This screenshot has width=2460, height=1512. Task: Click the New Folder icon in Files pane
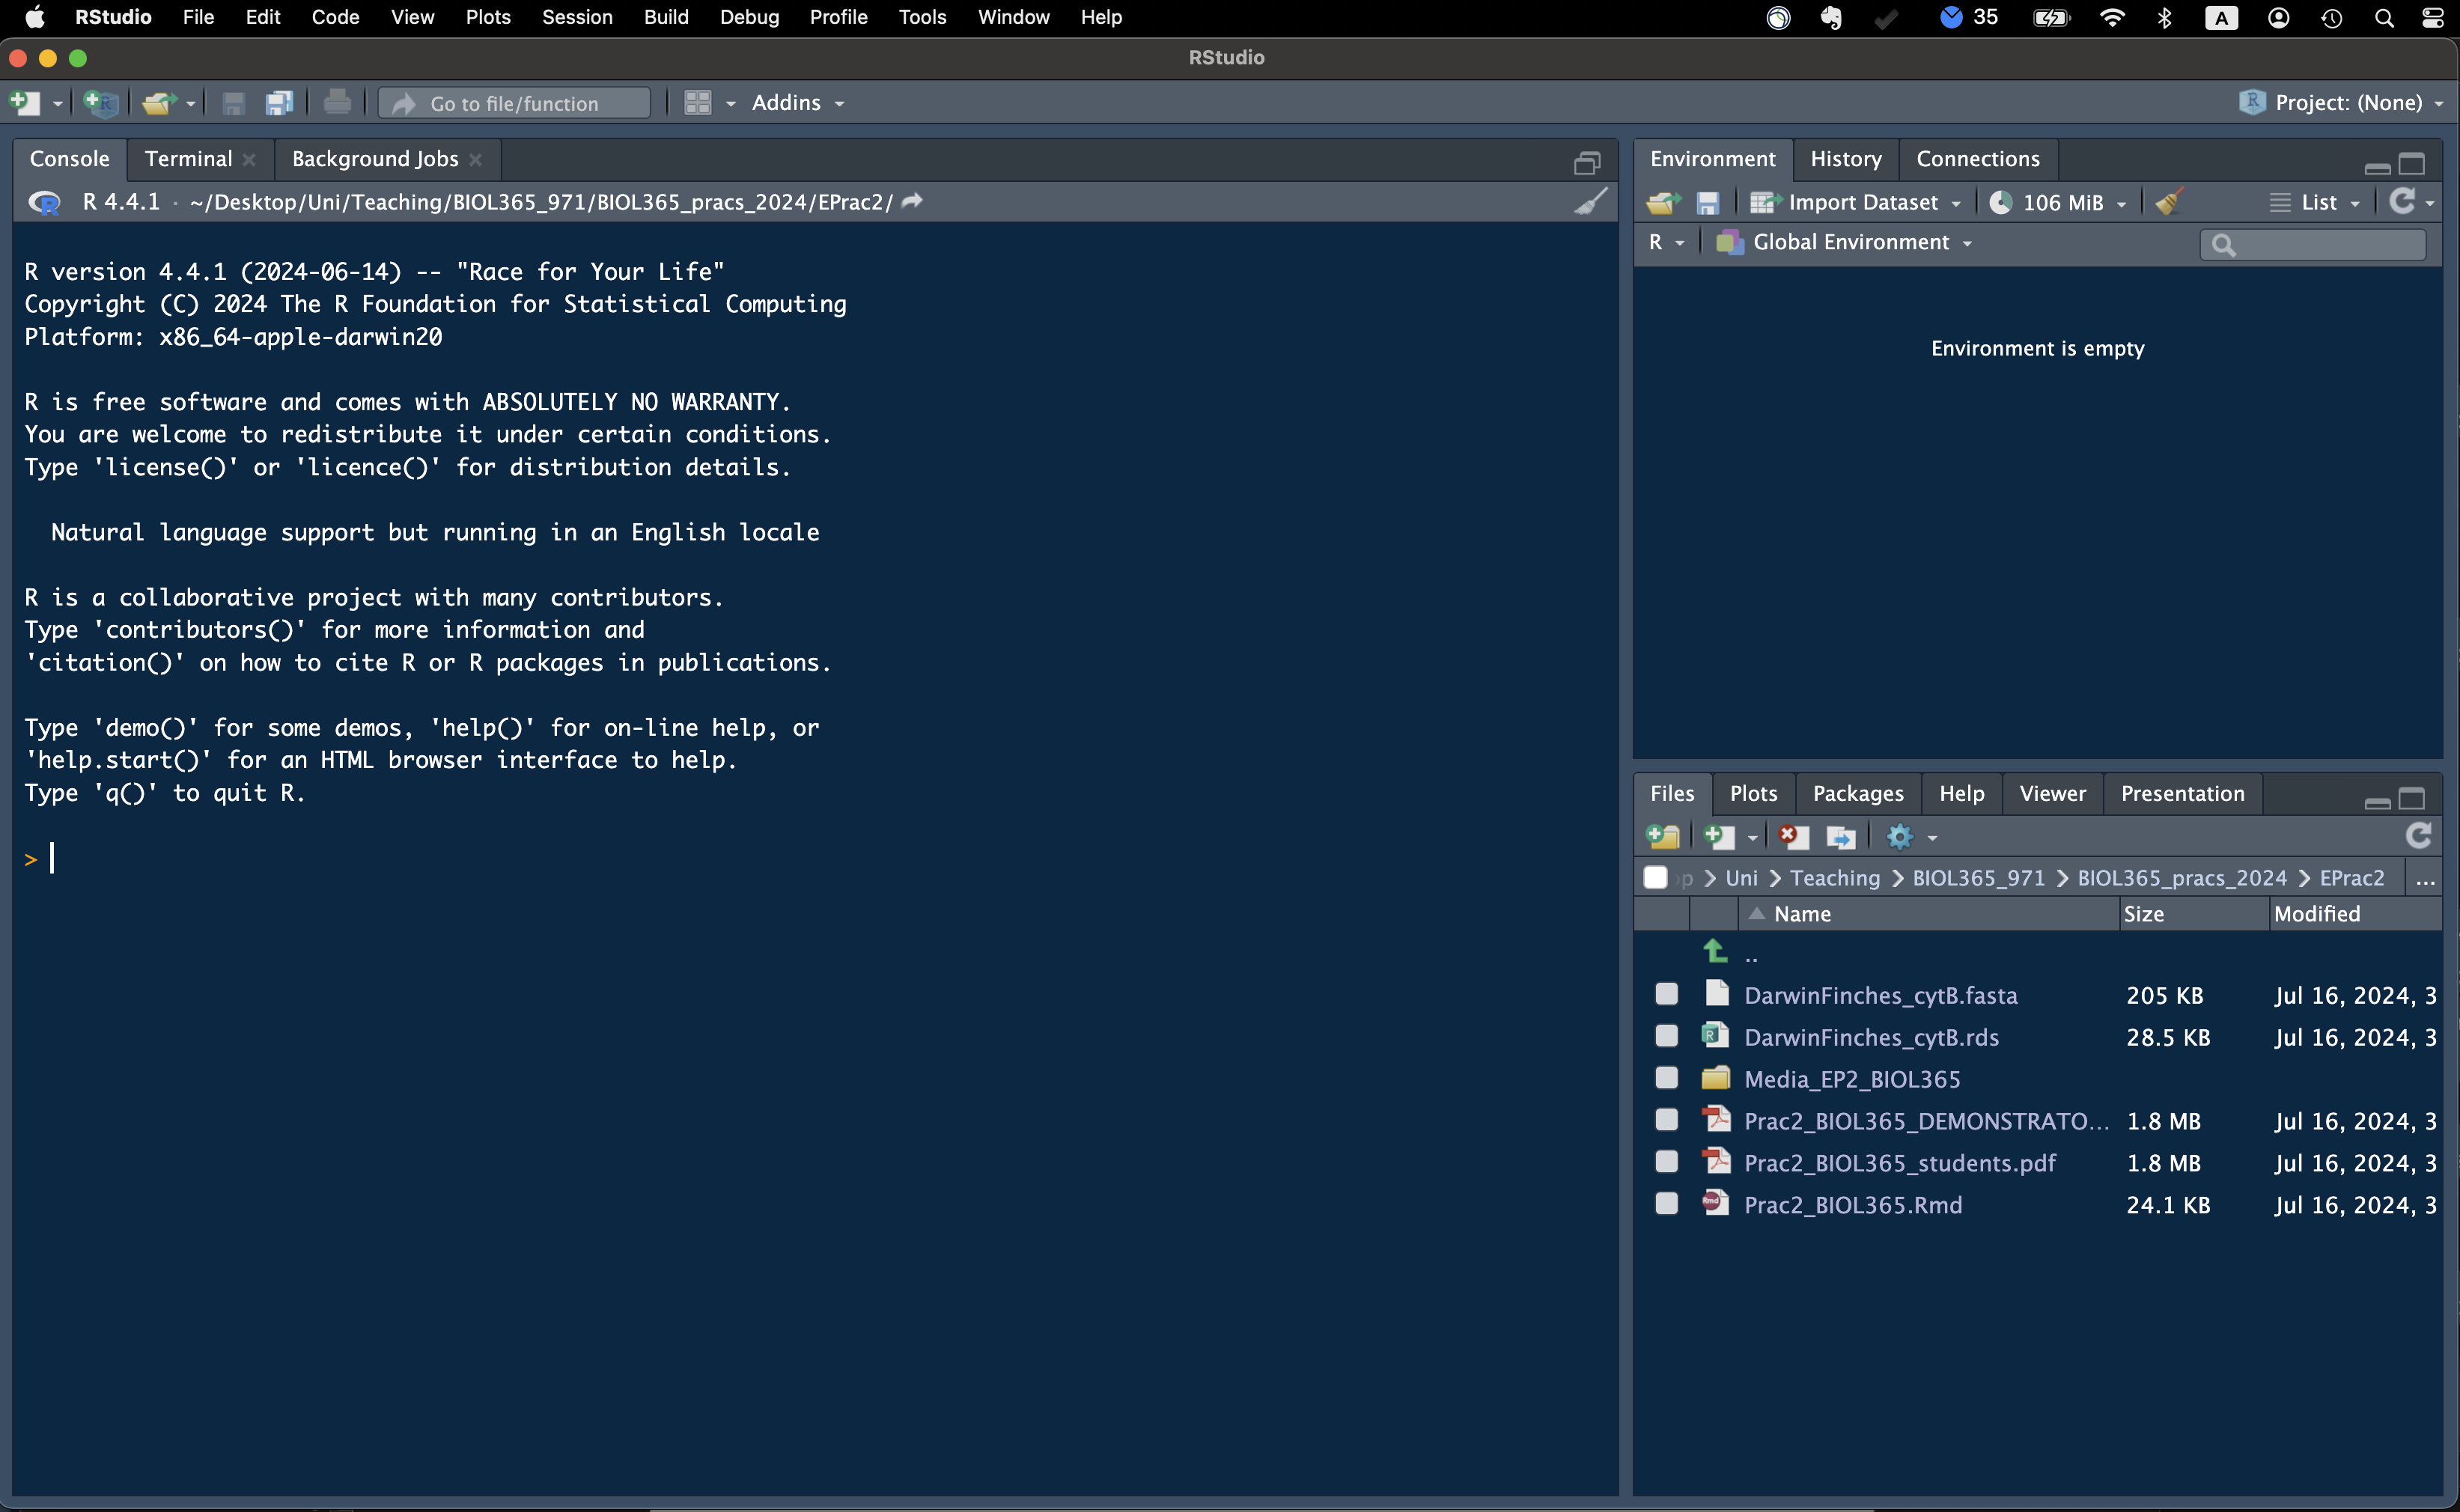point(1663,836)
